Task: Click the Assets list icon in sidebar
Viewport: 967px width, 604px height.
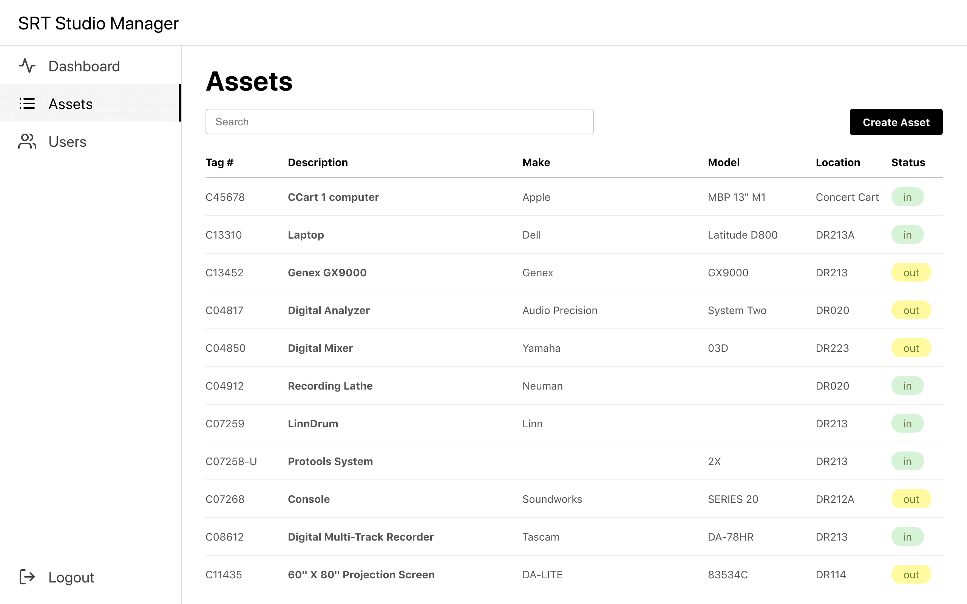Action: [27, 104]
